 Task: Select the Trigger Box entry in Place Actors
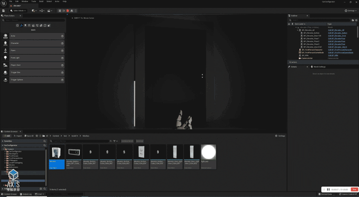point(33,72)
